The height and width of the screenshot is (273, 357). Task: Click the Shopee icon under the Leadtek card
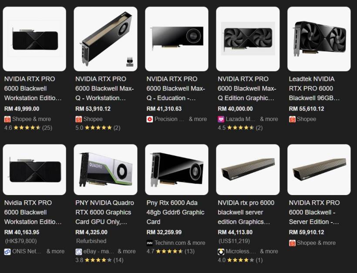[x=292, y=119]
